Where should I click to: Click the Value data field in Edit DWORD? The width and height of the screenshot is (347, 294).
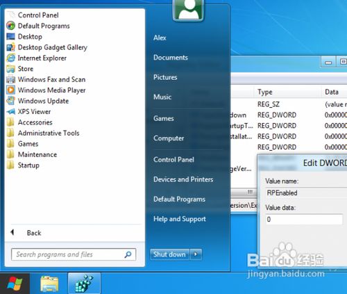[x=304, y=219]
